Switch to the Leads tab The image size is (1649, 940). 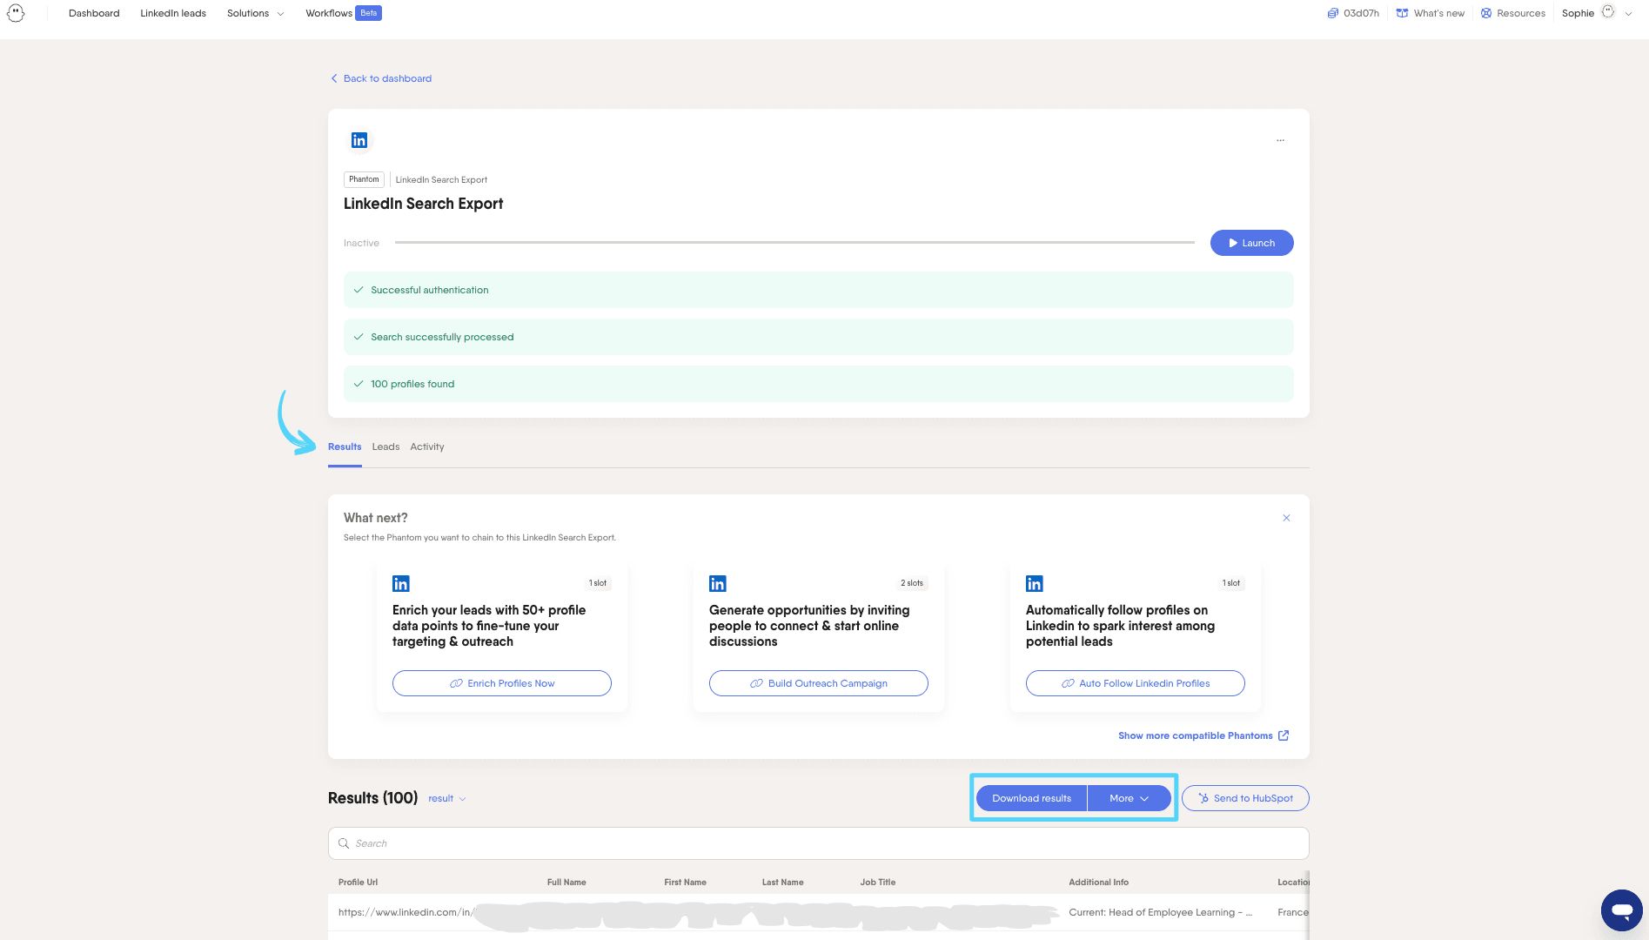click(385, 446)
